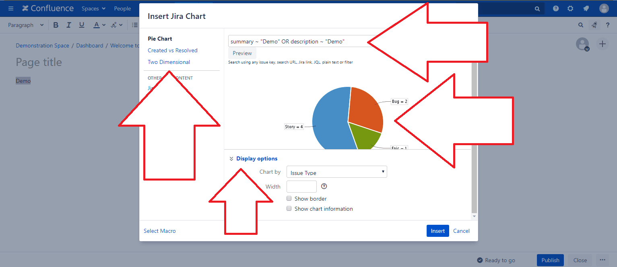The width and height of the screenshot is (617, 267).
Task: Open the Paragraph style dropdown
Action: click(x=25, y=25)
